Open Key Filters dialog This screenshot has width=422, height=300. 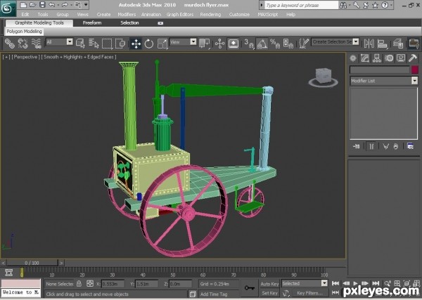tap(309, 293)
